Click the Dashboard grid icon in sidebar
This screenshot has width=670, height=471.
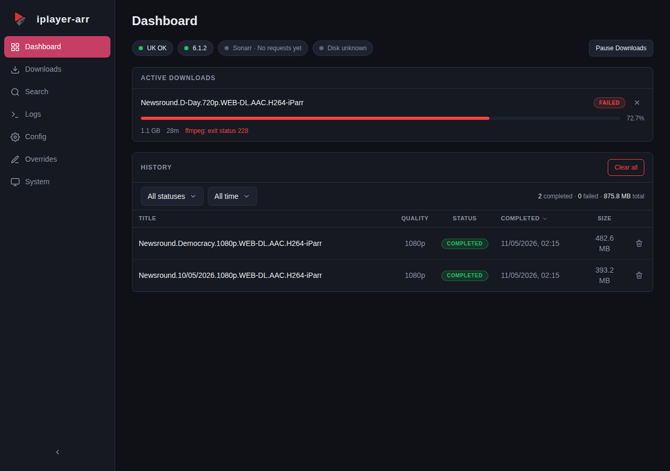(15, 47)
